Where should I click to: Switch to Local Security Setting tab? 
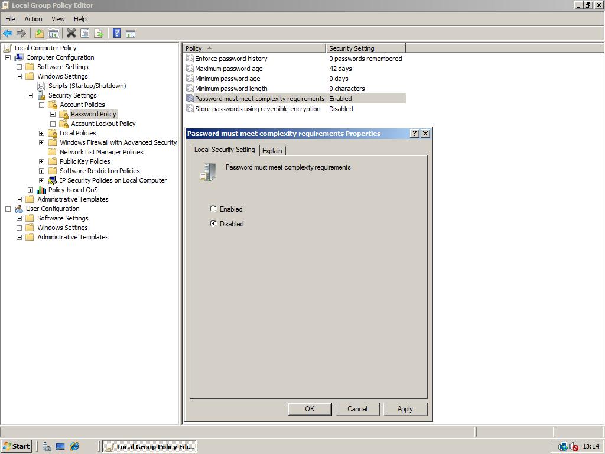click(x=225, y=150)
